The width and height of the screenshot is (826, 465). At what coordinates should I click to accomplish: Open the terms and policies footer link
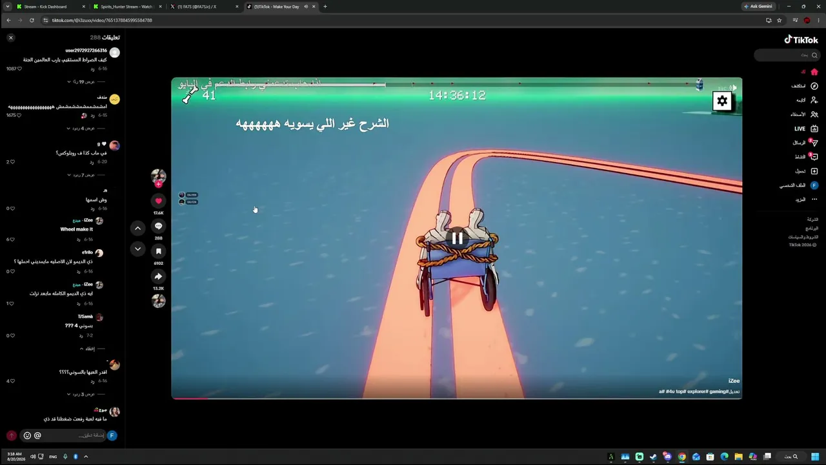tap(803, 237)
